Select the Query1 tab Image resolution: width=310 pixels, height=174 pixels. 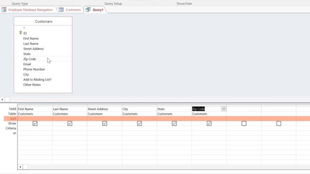coord(98,10)
